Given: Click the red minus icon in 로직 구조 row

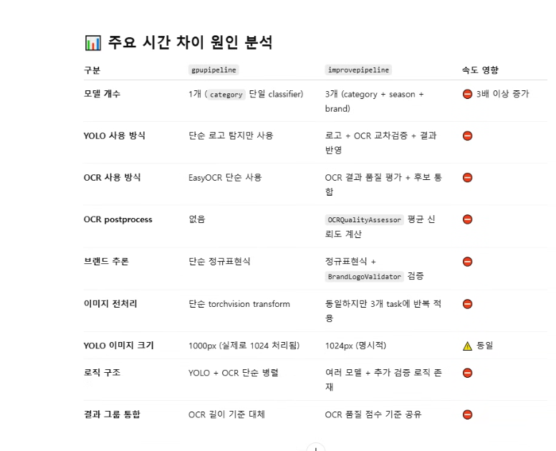Looking at the screenshot, I should tap(467, 373).
